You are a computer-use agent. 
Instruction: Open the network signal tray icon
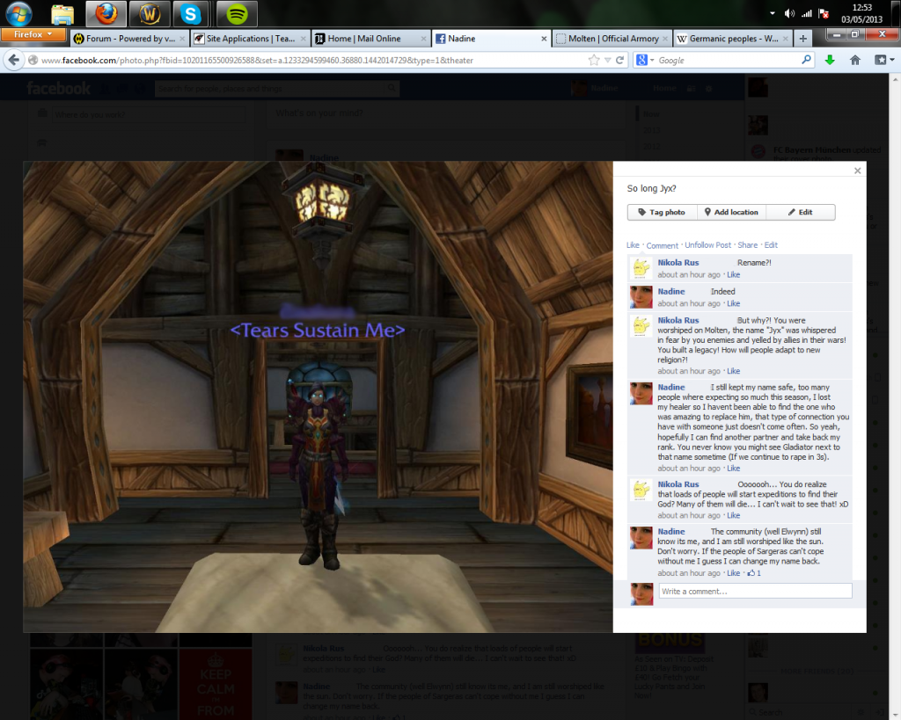point(807,13)
